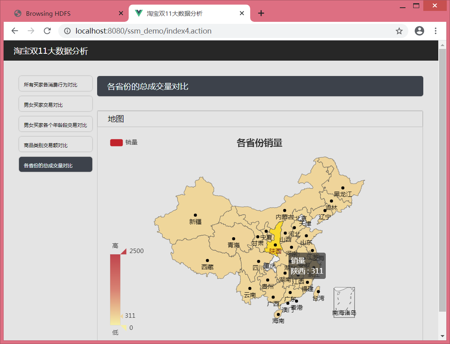Open 男女买家交易对比 in sidebar

[56, 104]
